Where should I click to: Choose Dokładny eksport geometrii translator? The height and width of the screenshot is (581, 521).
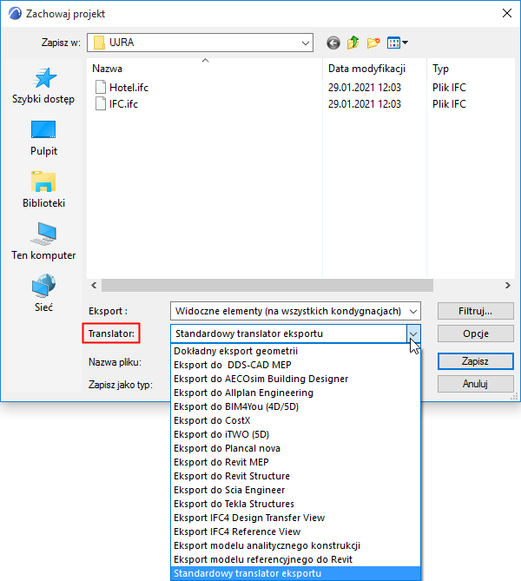pyautogui.click(x=295, y=351)
